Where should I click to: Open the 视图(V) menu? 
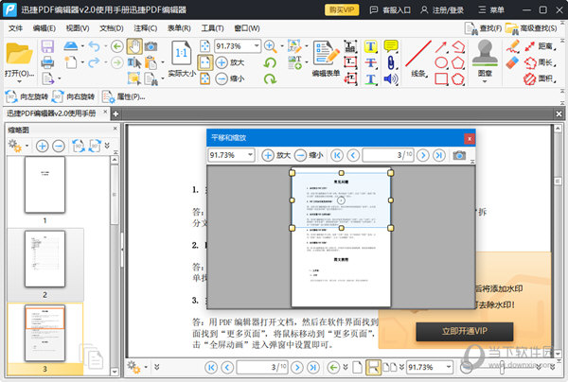coord(78,27)
